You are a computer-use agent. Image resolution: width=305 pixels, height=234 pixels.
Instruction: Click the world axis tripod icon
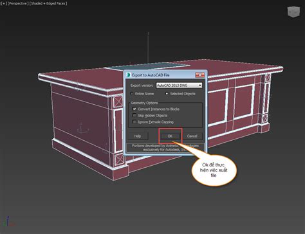(x=8, y=222)
